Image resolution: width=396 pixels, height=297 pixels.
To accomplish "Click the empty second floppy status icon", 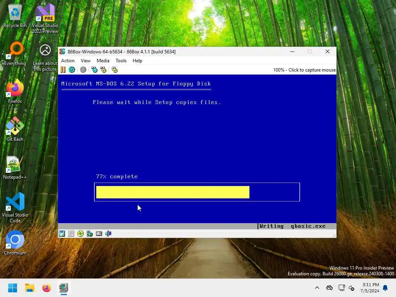I will (x=71, y=234).
